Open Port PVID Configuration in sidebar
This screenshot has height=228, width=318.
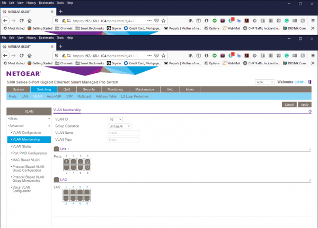30,153
